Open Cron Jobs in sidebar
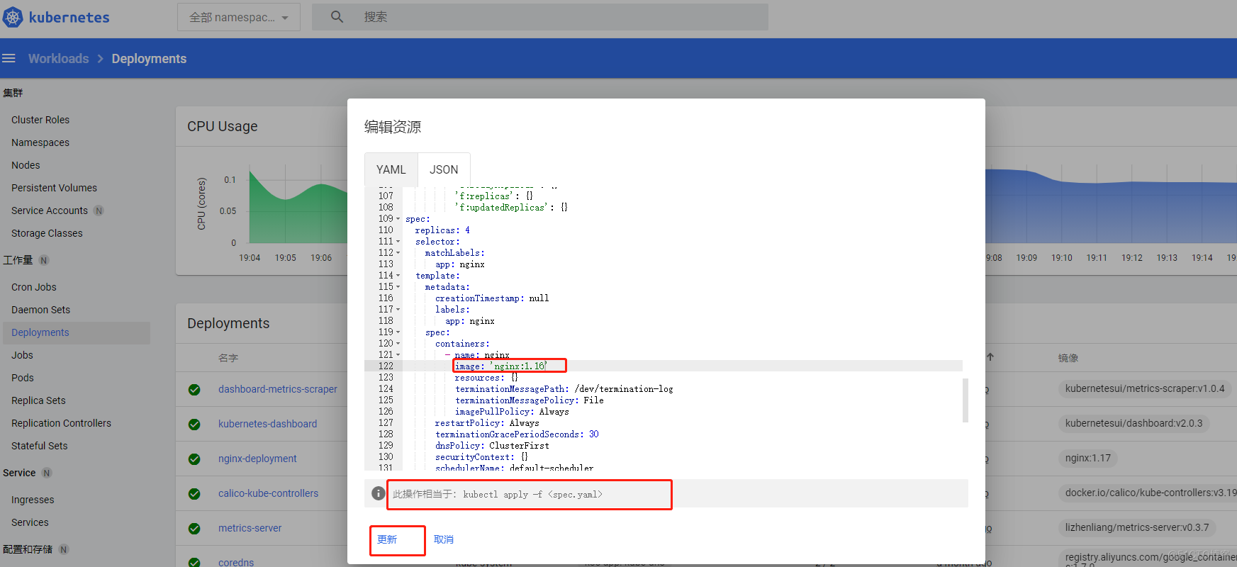This screenshot has width=1237, height=567. click(x=34, y=287)
